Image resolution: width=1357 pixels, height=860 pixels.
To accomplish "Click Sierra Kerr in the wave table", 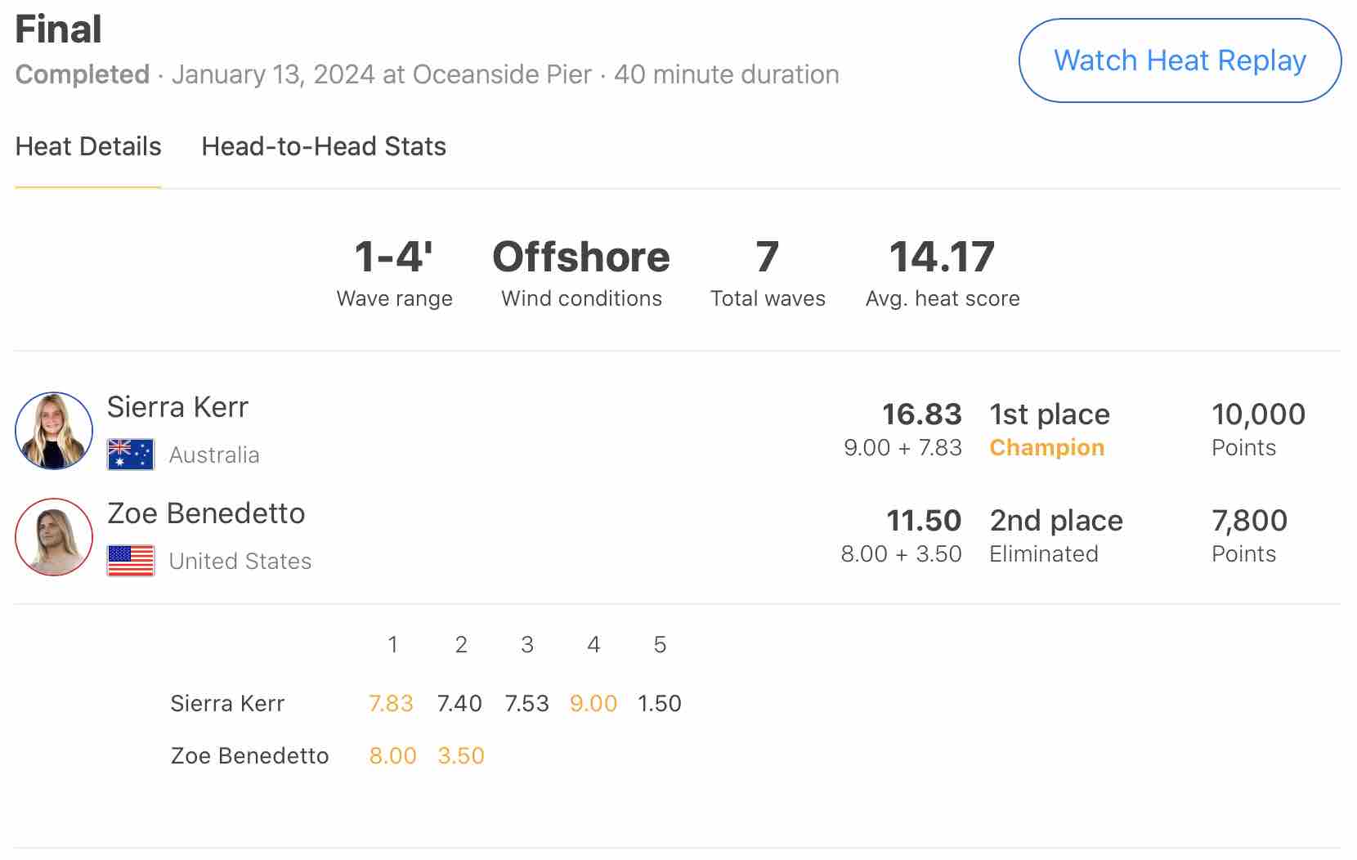I will click(x=227, y=703).
